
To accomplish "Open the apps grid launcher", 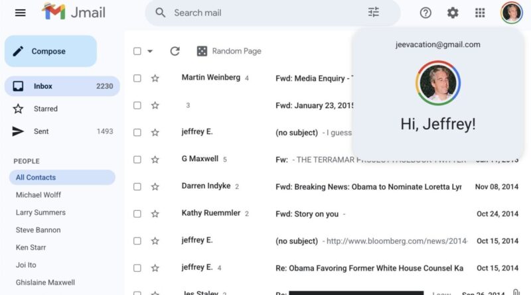I will pyautogui.click(x=480, y=13).
